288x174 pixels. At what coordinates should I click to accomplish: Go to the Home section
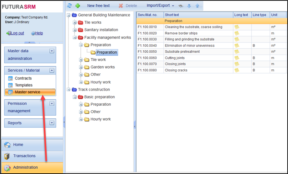[x=18, y=145]
